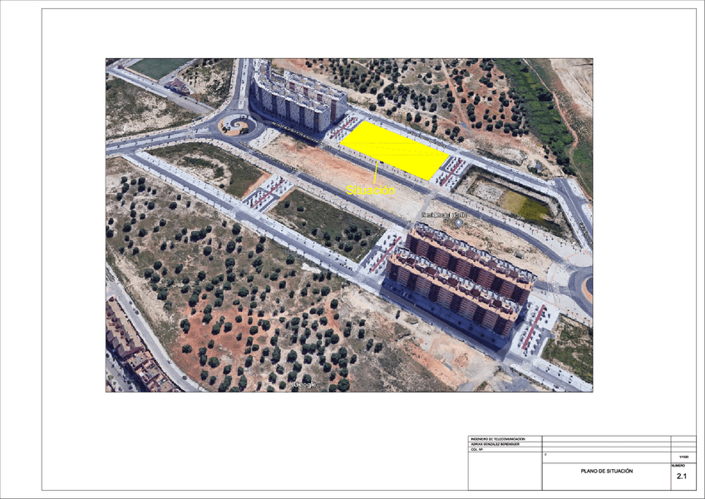Click the Google watermark on the map
The image size is (705, 499).
click(304, 384)
